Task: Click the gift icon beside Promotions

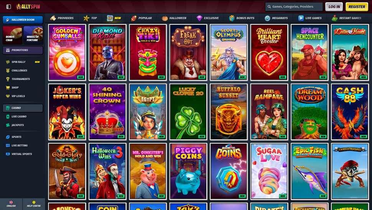Action: tap(8, 50)
